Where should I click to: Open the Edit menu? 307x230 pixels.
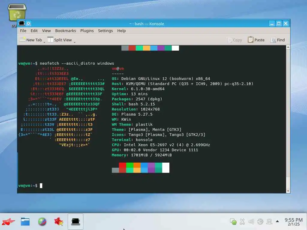coord(34,31)
